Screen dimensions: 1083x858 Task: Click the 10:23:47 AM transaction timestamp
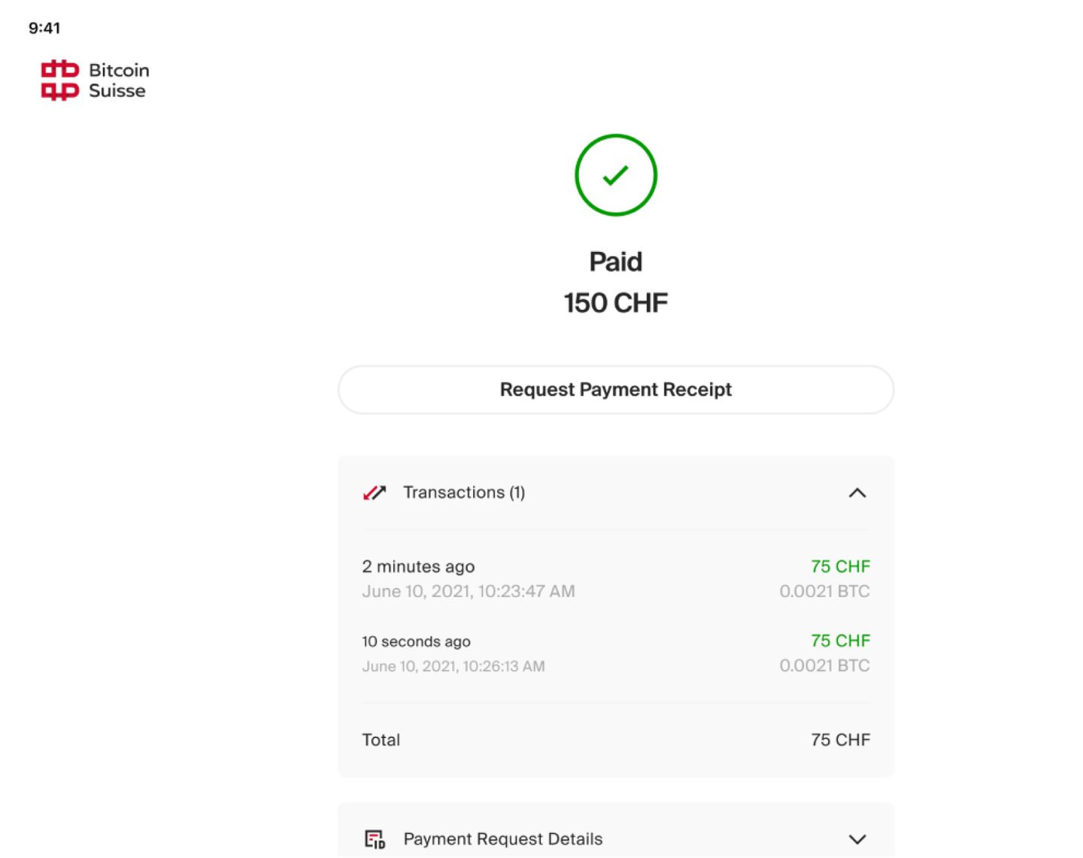click(x=469, y=592)
